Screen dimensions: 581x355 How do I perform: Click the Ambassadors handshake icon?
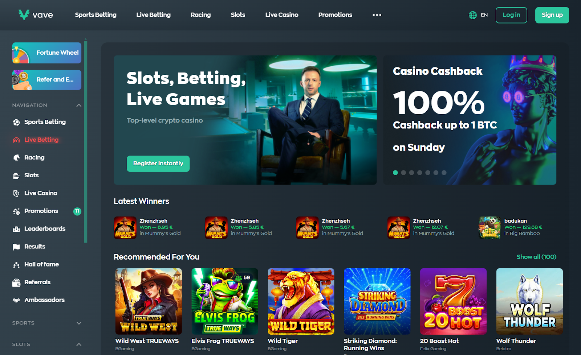(x=16, y=300)
